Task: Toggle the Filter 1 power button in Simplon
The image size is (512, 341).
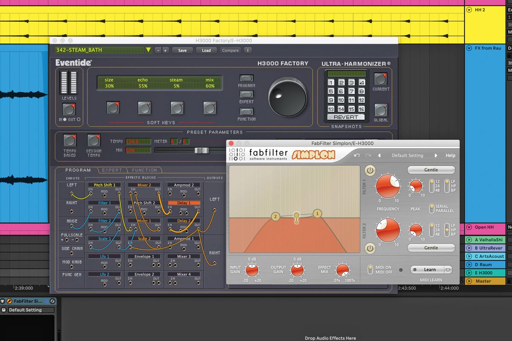Action: [371, 170]
